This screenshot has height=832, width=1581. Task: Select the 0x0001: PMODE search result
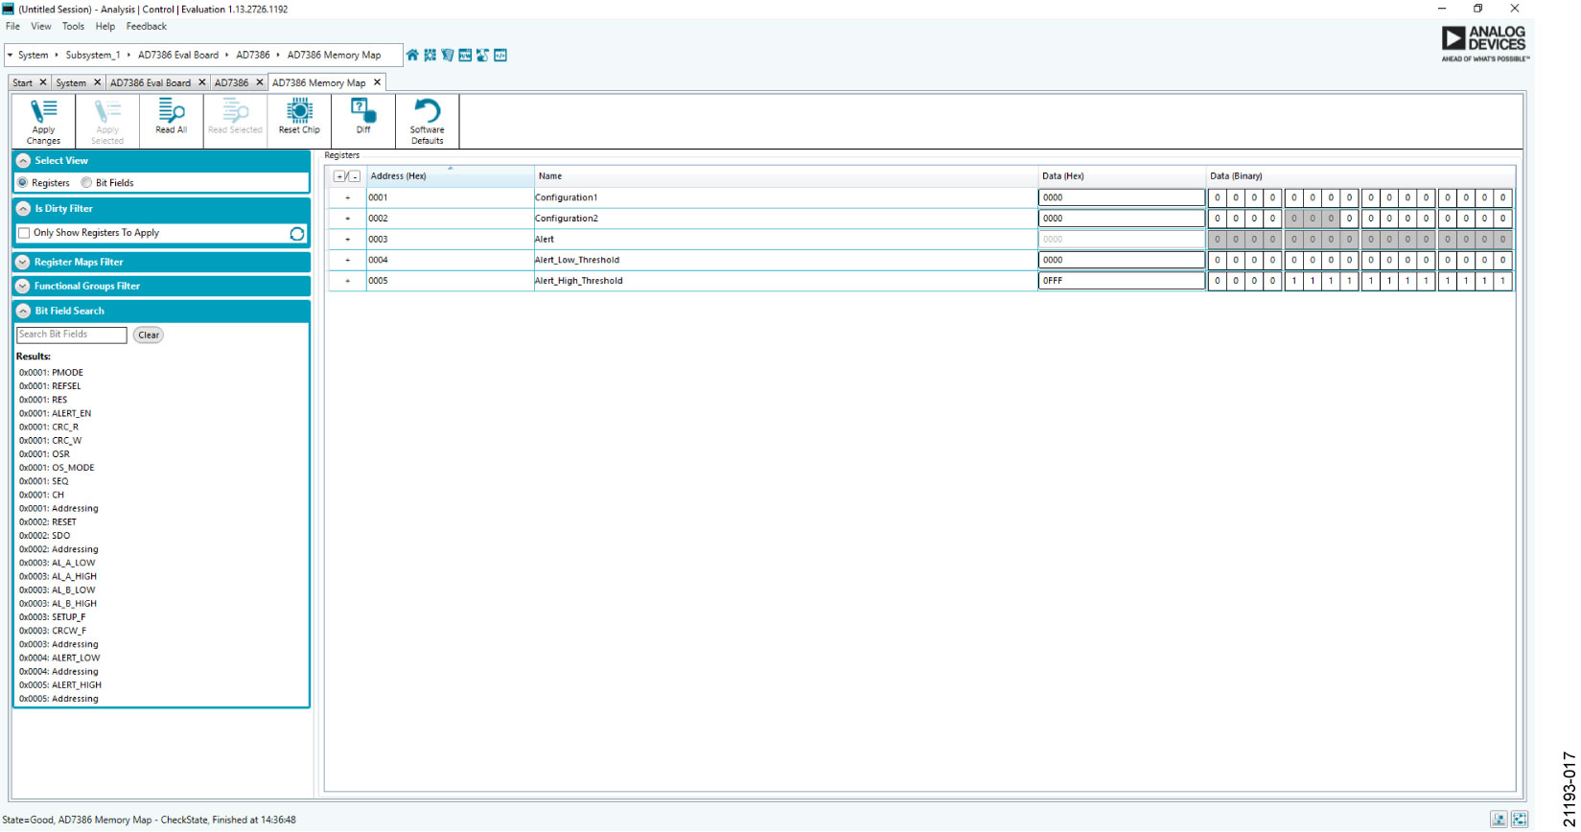click(x=51, y=373)
